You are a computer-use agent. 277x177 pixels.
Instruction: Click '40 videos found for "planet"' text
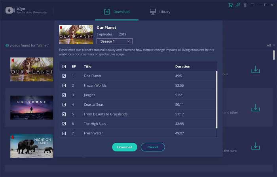[x=27, y=45]
